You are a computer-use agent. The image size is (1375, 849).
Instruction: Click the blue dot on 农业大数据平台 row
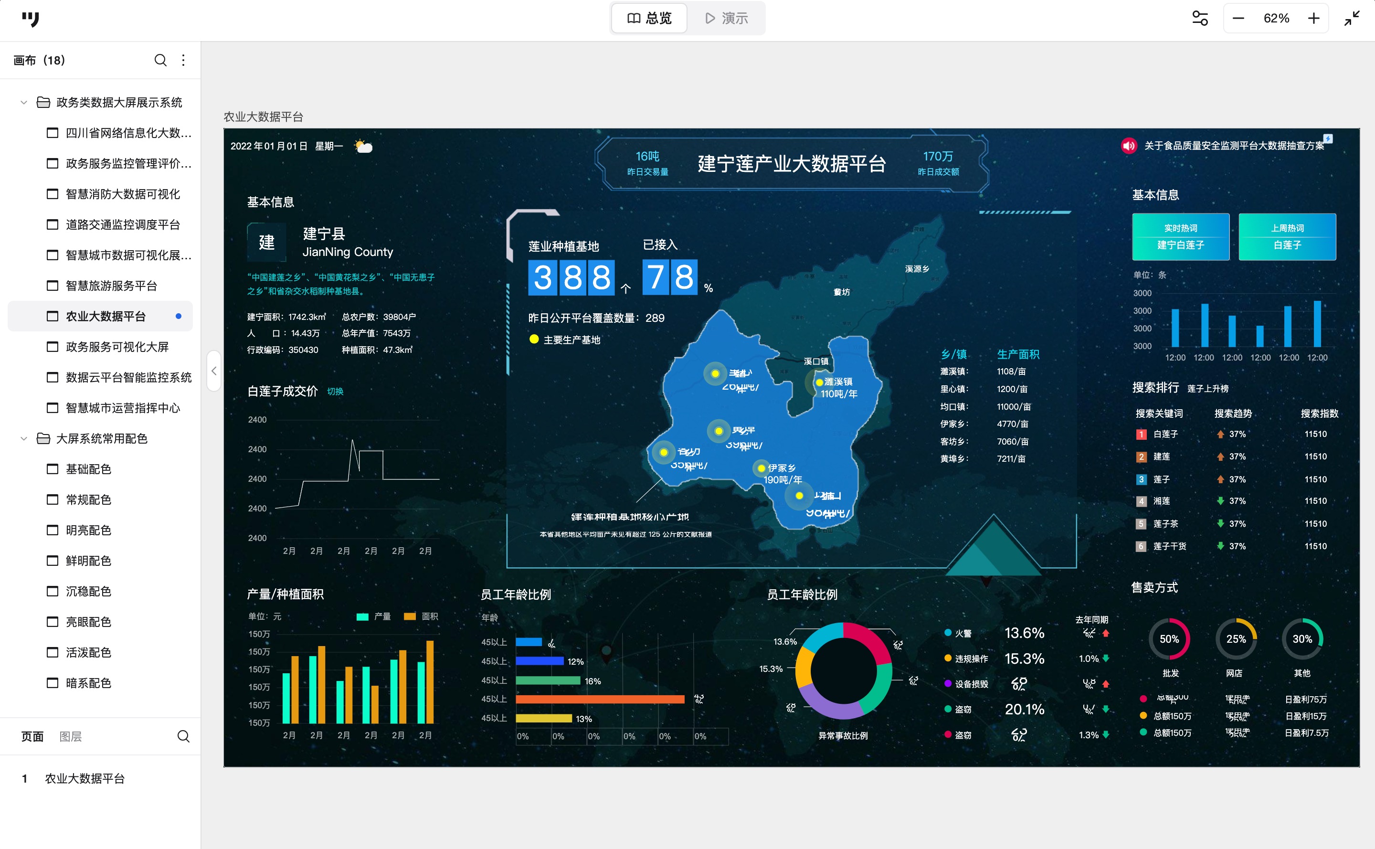179,316
